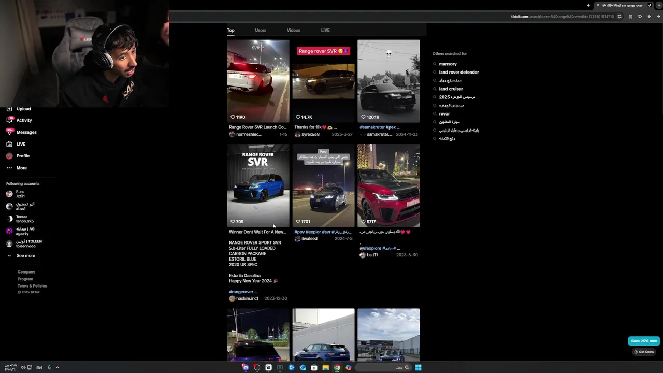Viewport: 663px width, 373px height.
Task: Open the Tenoo tenoo.rk3 account
Action: tap(20, 219)
